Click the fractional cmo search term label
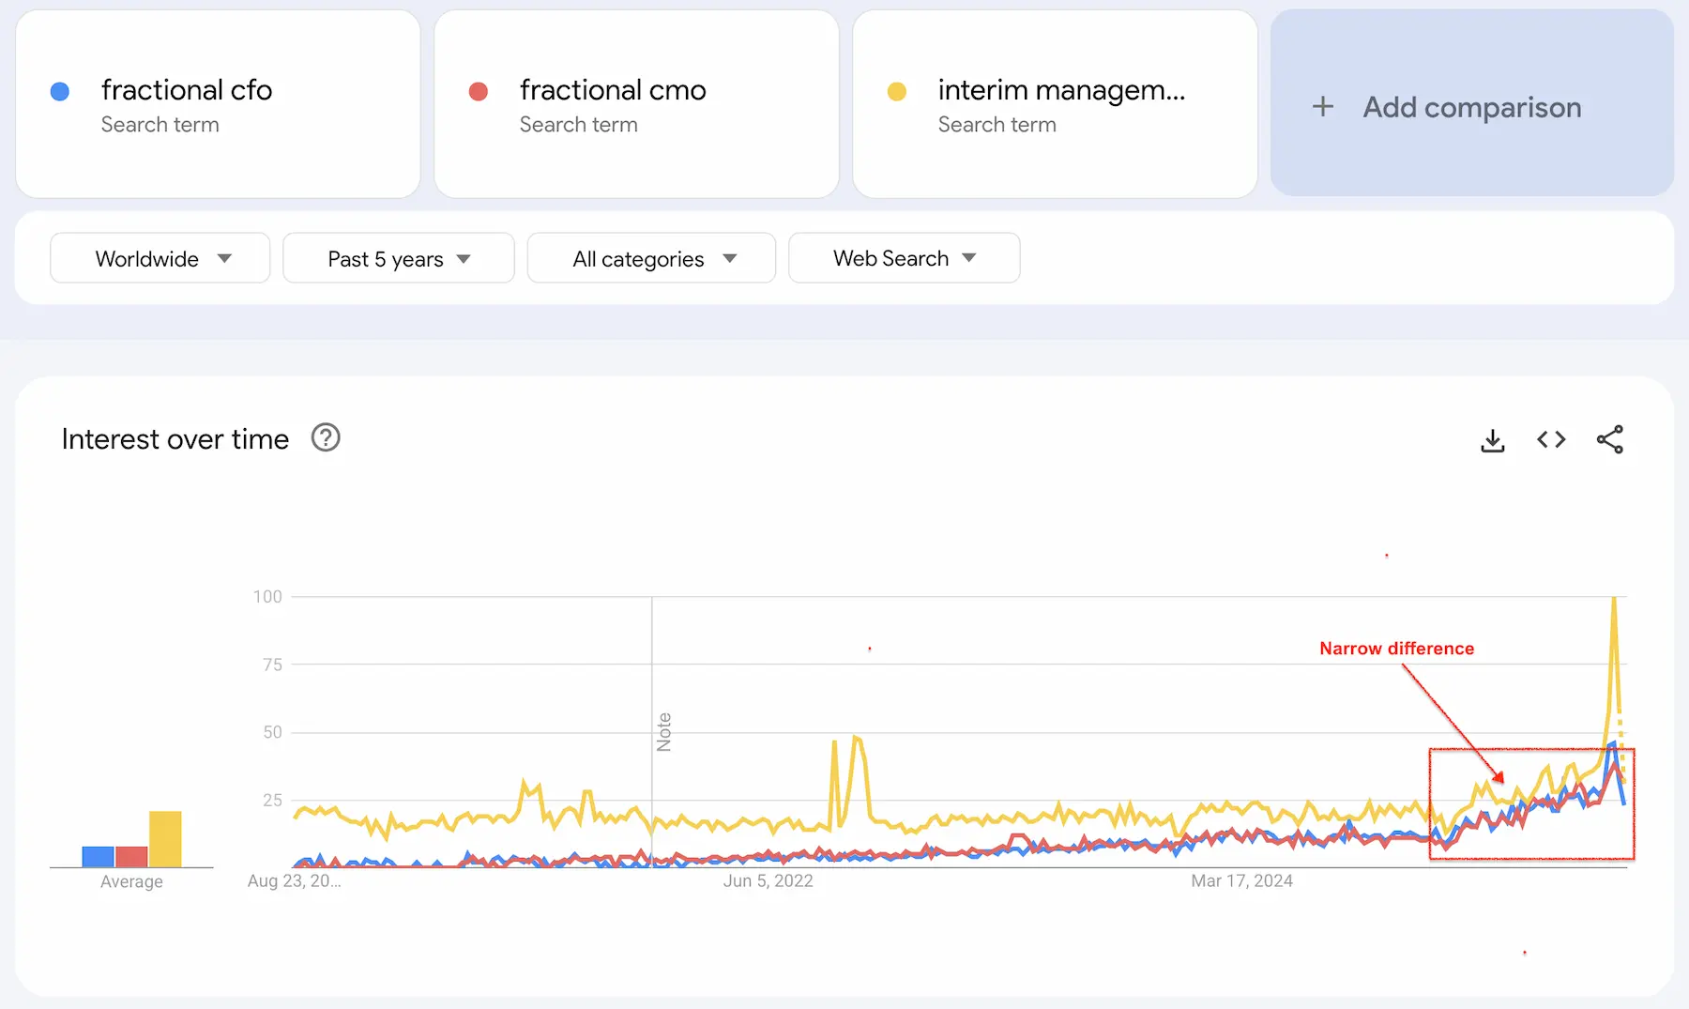This screenshot has height=1009, width=1689. pos(612,91)
